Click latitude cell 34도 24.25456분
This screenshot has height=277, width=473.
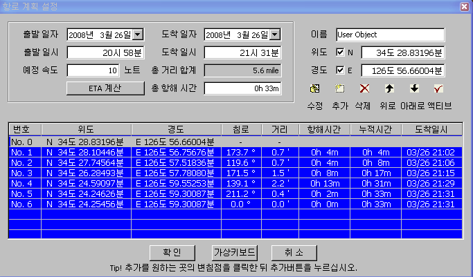tap(87, 204)
